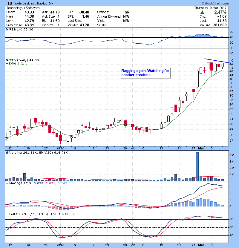Click the stochastic %K value 90.19

(58, 214)
